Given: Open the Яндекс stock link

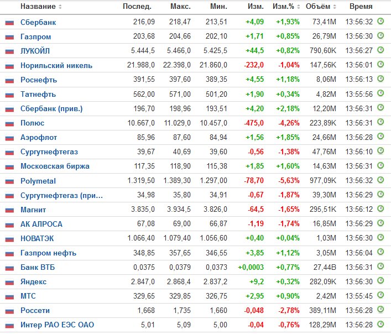Looking at the screenshot, I should tap(33, 282).
